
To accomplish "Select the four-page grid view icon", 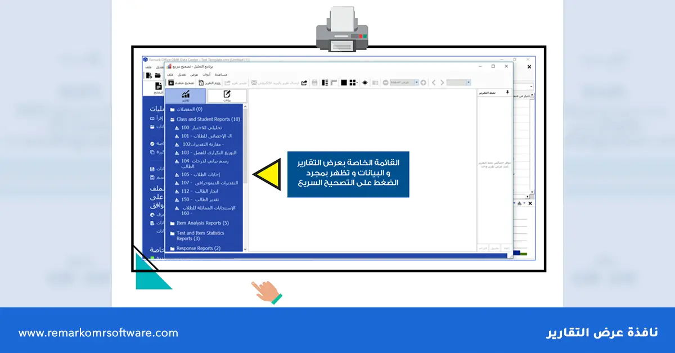I will tap(353, 83).
